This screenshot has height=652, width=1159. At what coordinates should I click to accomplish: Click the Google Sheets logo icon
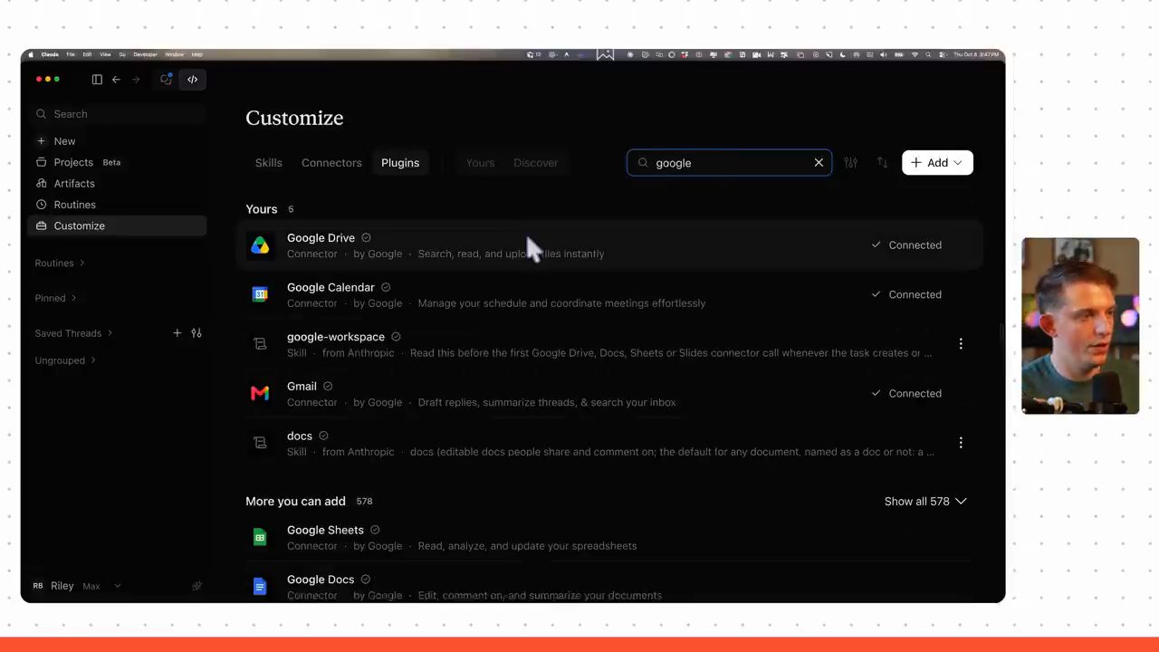pyautogui.click(x=260, y=538)
